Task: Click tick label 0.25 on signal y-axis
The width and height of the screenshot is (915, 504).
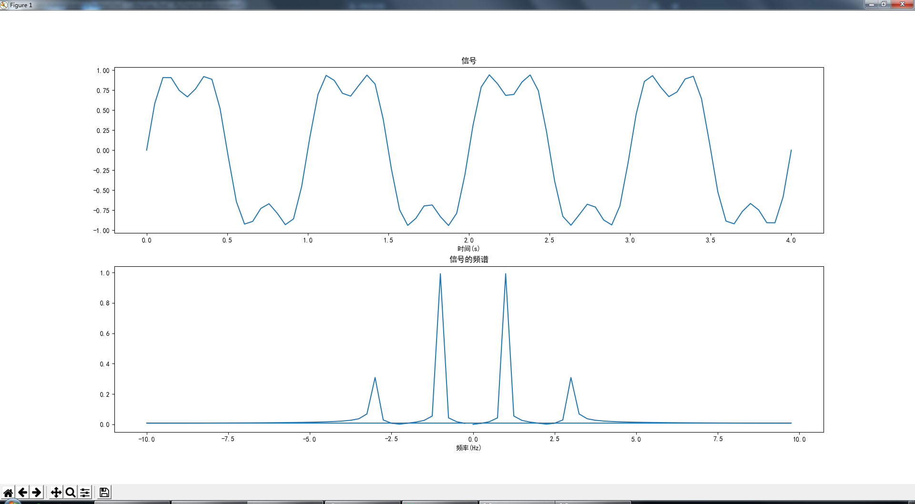Action: pyautogui.click(x=103, y=131)
